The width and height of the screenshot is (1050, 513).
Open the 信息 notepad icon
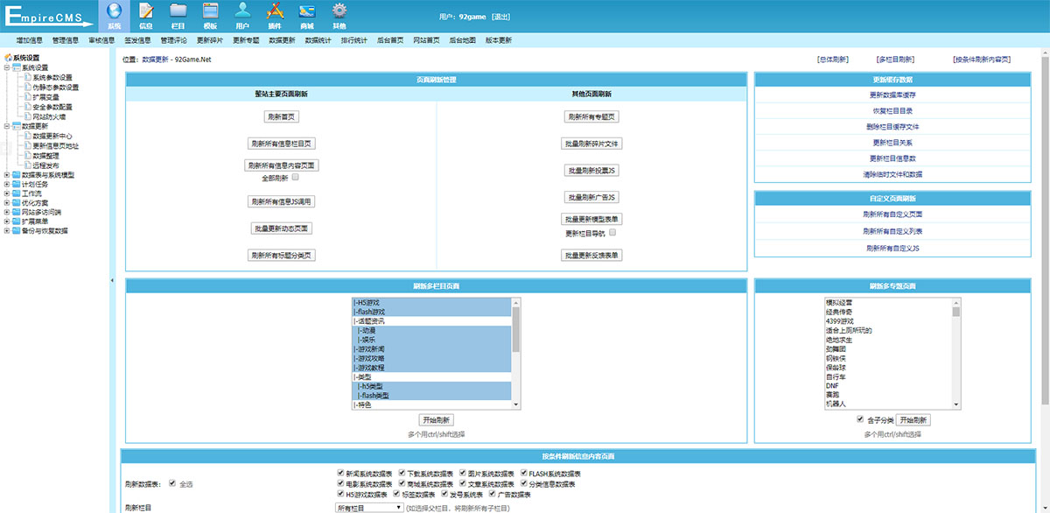pos(146,11)
